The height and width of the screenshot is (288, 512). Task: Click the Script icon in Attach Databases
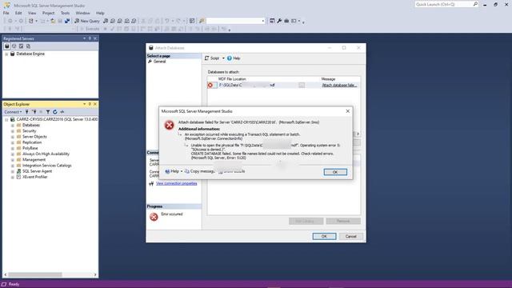[206, 58]
